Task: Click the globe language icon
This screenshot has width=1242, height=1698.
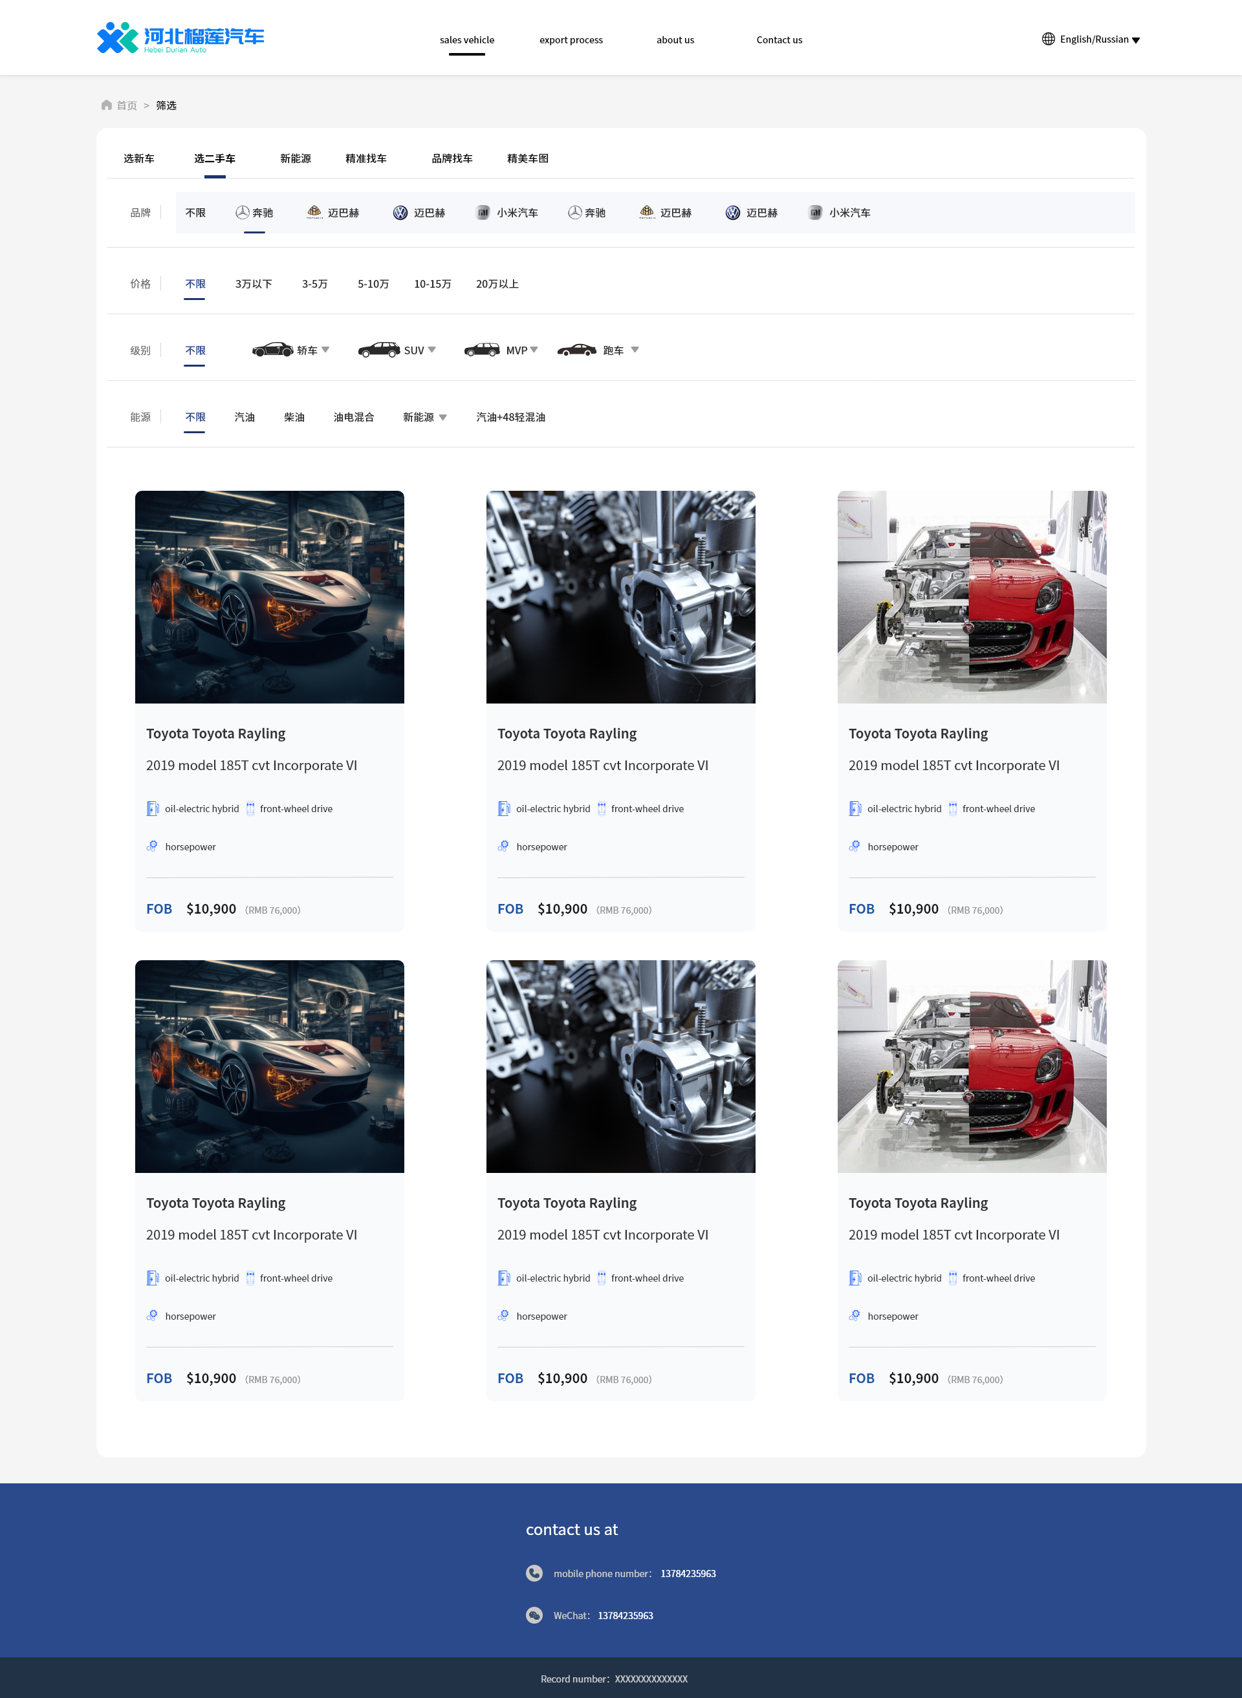Action: (x=1048, y=39)
